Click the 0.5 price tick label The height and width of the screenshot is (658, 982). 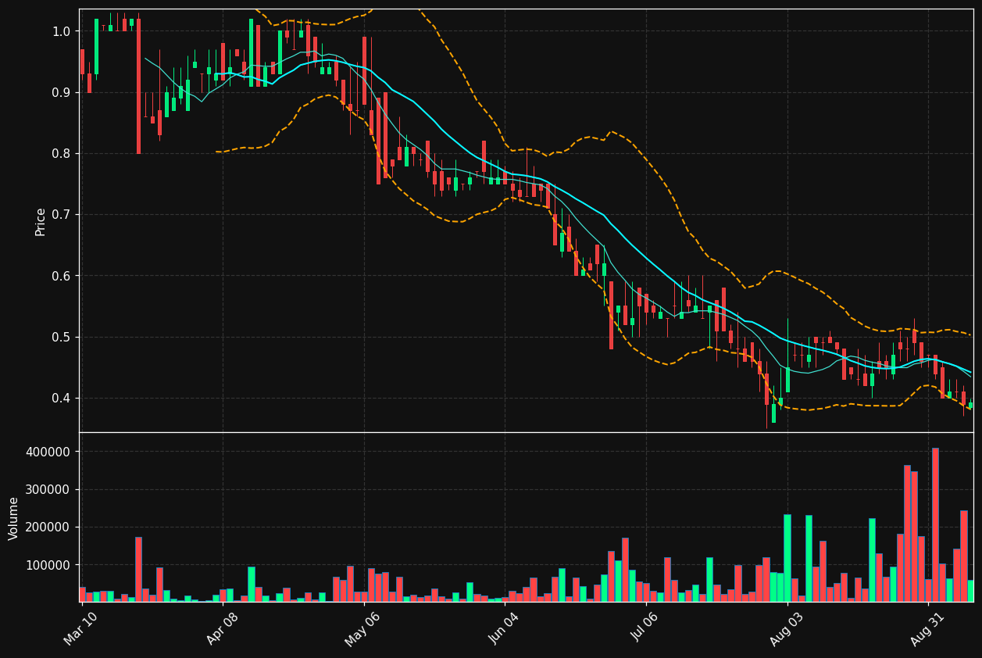pyautogui.click(x=61, y=337)
